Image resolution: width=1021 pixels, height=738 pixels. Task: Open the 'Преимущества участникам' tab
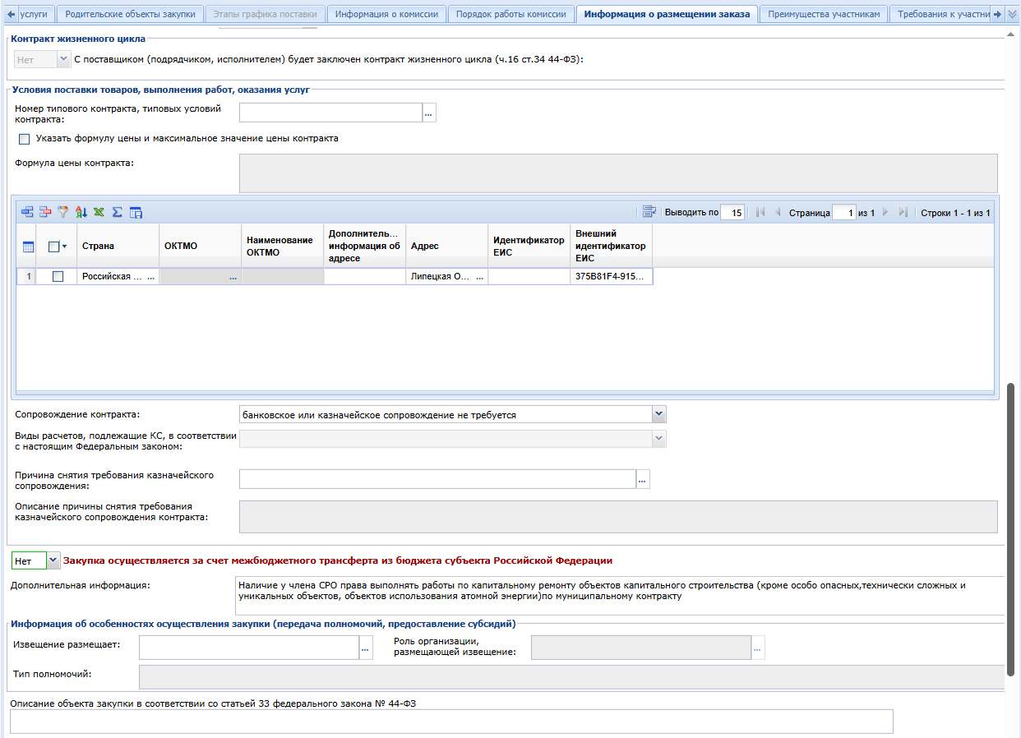coord(824,14)
